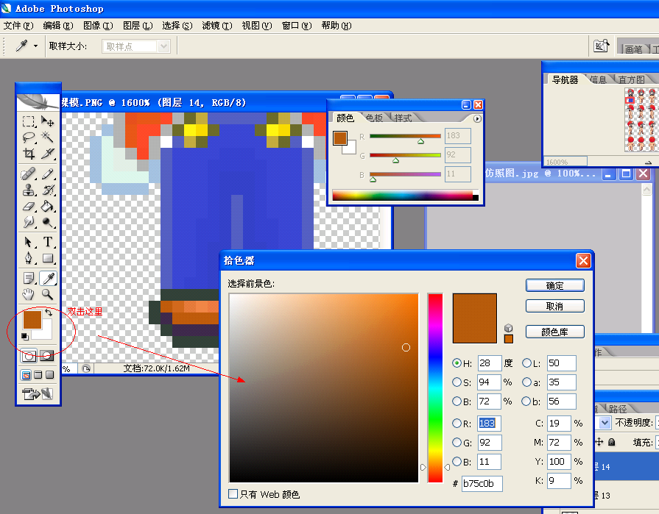Select the H hue radio button
Viewport: 659px width, 514px height.
pyautogui.click(x=457, y=363)
